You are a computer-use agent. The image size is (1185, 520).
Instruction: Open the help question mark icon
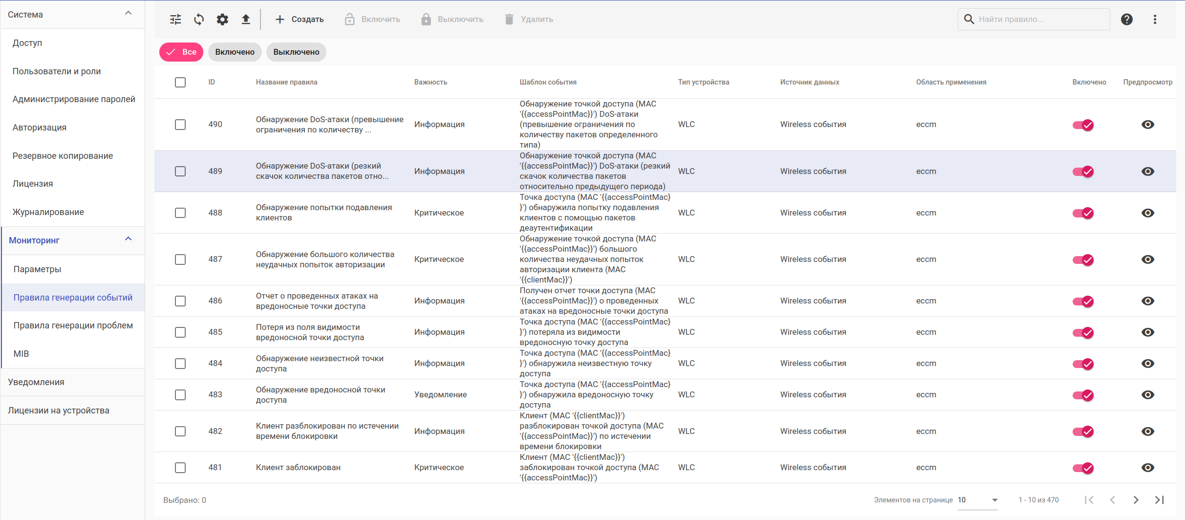pyautogui.click(x=1127, y=20)
